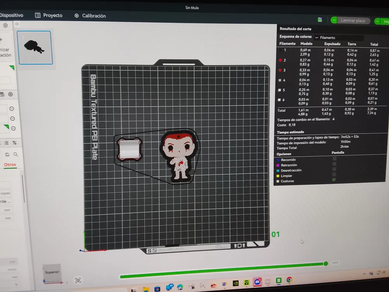Screen dimensions: 389x292
Task: Click the filament preset sync icon
Action: coord(2,94)
